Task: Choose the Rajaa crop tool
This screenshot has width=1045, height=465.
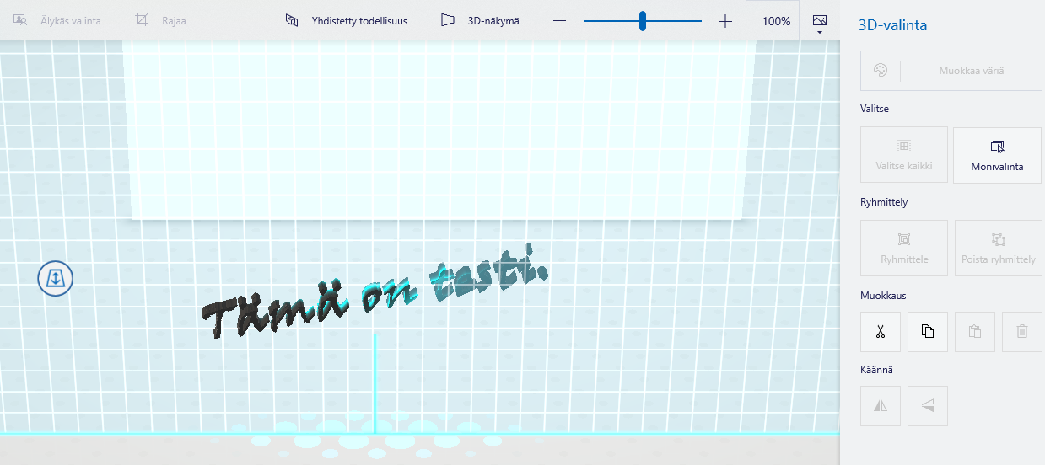Action: coord(161,21)
